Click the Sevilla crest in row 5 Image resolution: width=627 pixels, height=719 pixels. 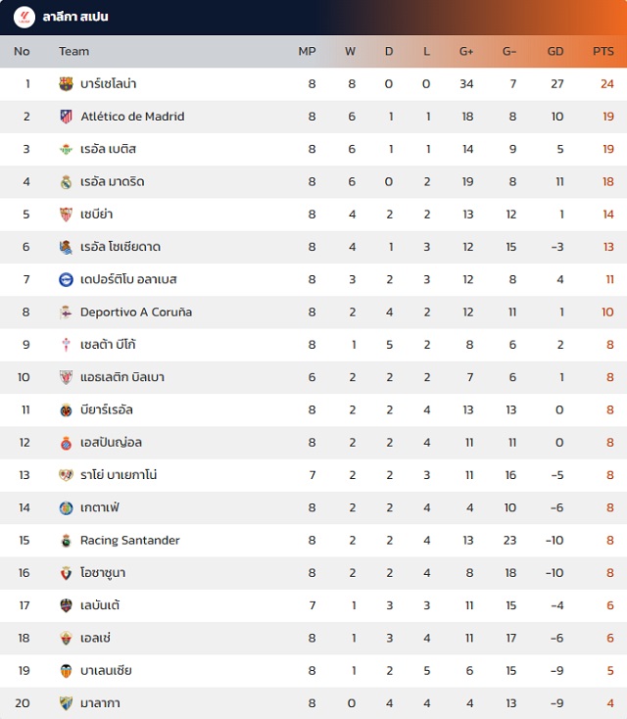coord(66,215)
